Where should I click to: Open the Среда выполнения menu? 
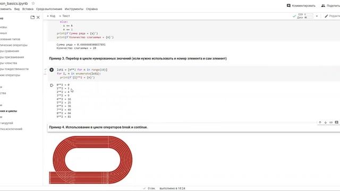click(49, 9)
